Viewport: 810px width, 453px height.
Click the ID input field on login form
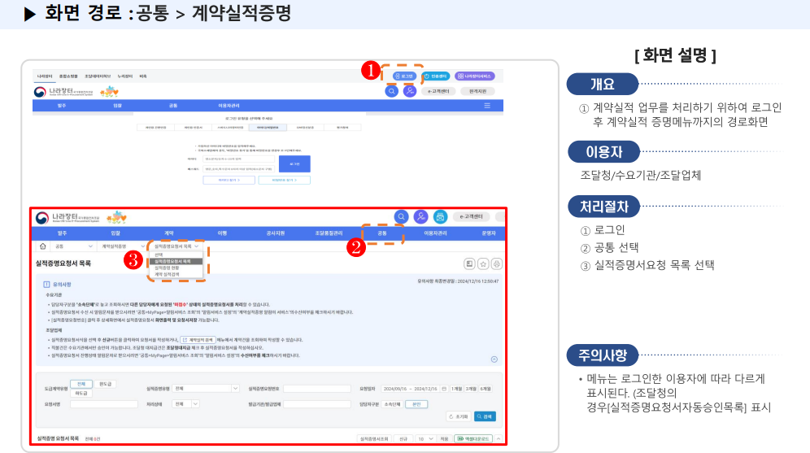[238, 159]
